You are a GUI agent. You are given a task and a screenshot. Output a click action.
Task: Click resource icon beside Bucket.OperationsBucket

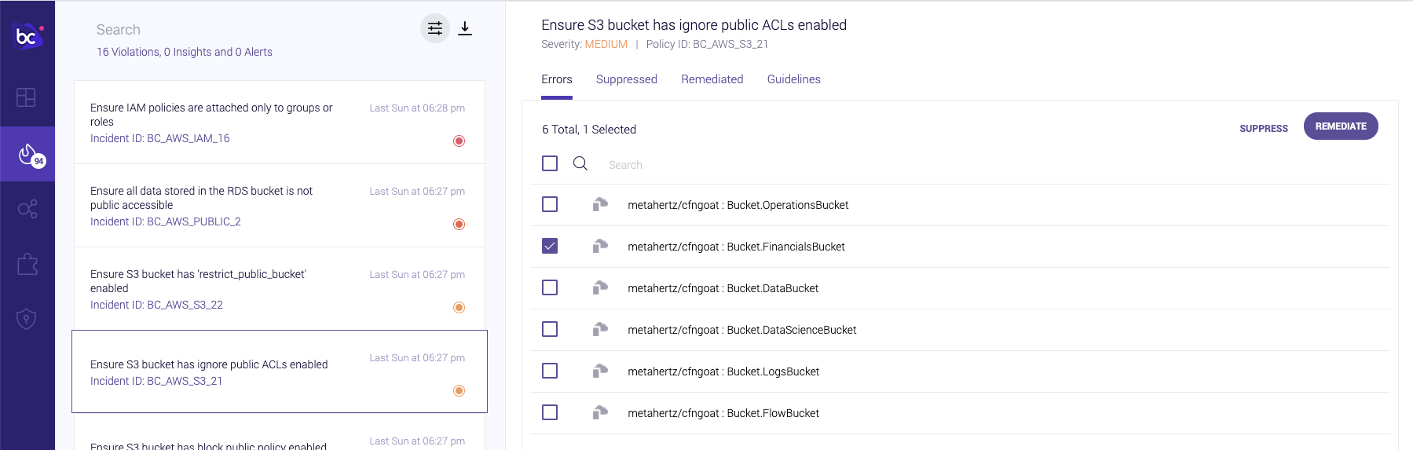click(x=600, y=204)
